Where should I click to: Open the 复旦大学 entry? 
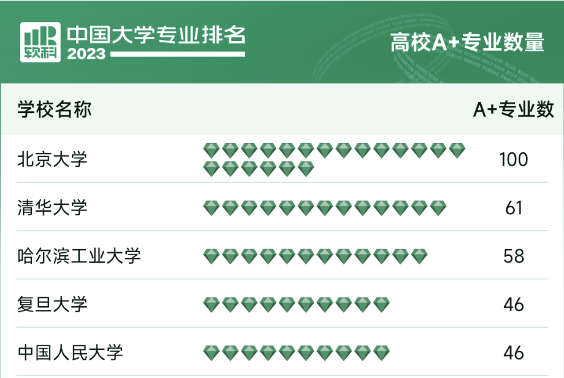click(53, 304)
